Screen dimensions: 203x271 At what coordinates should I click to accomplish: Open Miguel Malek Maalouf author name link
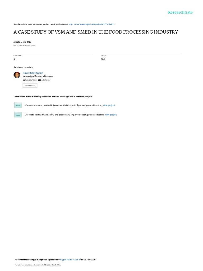(x=33, y=73)
